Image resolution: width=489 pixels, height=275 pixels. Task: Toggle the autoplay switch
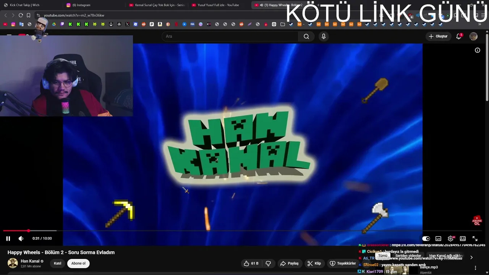point(426,238)
